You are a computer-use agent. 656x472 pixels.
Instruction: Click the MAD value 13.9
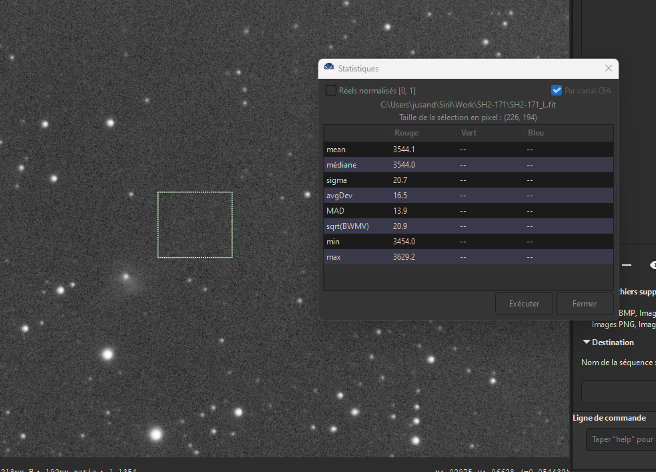point(400,211)
